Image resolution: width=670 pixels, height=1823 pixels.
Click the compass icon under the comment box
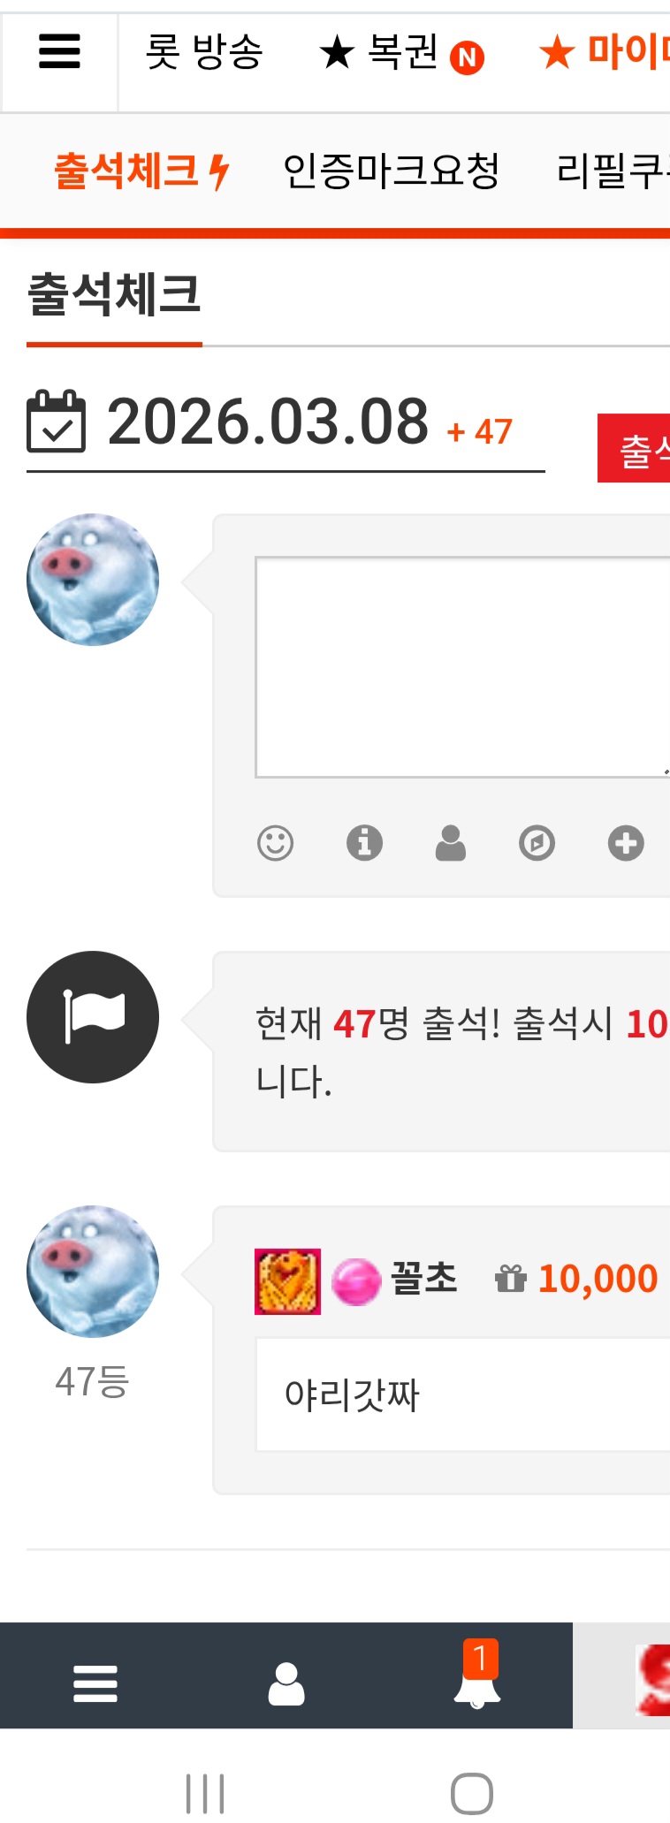click(x=537, y=842)
